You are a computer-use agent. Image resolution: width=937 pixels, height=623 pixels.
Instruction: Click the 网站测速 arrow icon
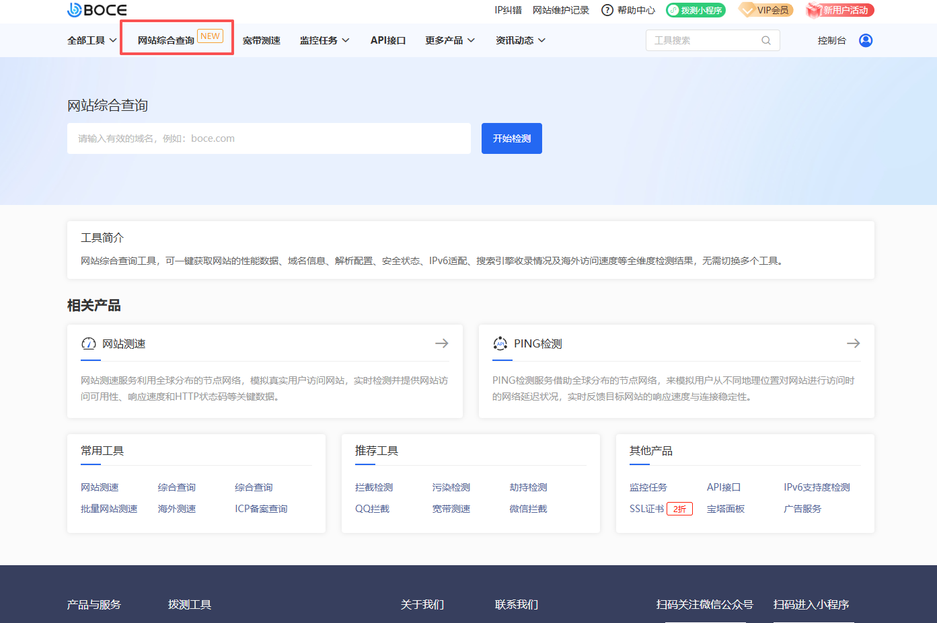(x=441, y=343)
